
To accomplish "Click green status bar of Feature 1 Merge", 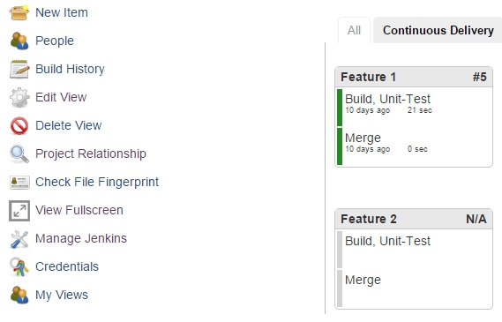I will (340, 146).
